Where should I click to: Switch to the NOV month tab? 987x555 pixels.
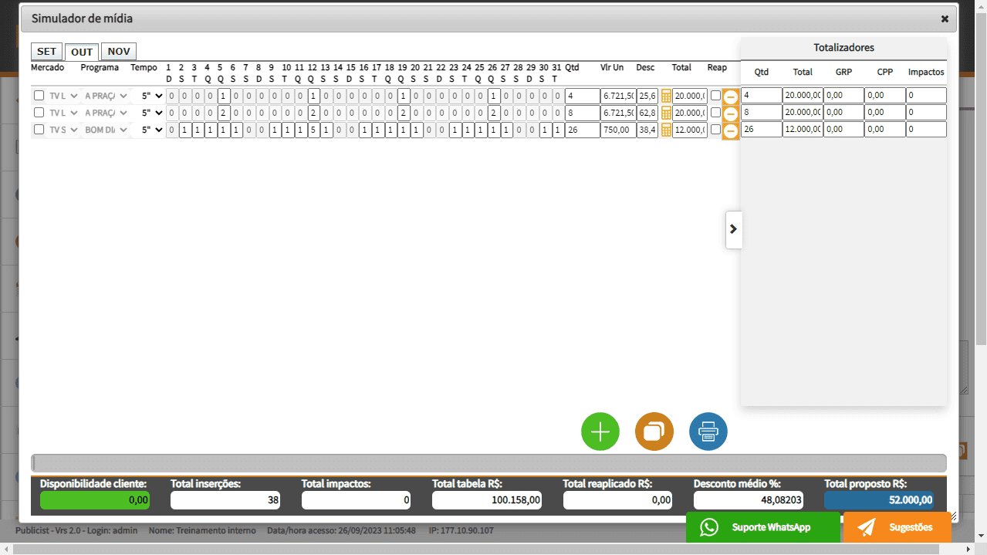click(118, 52)
